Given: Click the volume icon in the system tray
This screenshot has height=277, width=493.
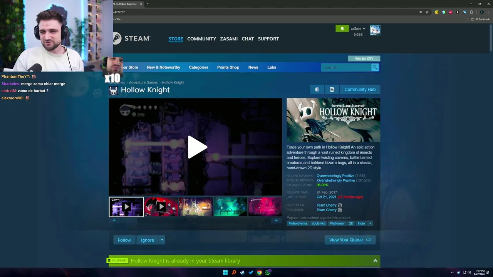Looking at the screenshot, I should point(469,272).
